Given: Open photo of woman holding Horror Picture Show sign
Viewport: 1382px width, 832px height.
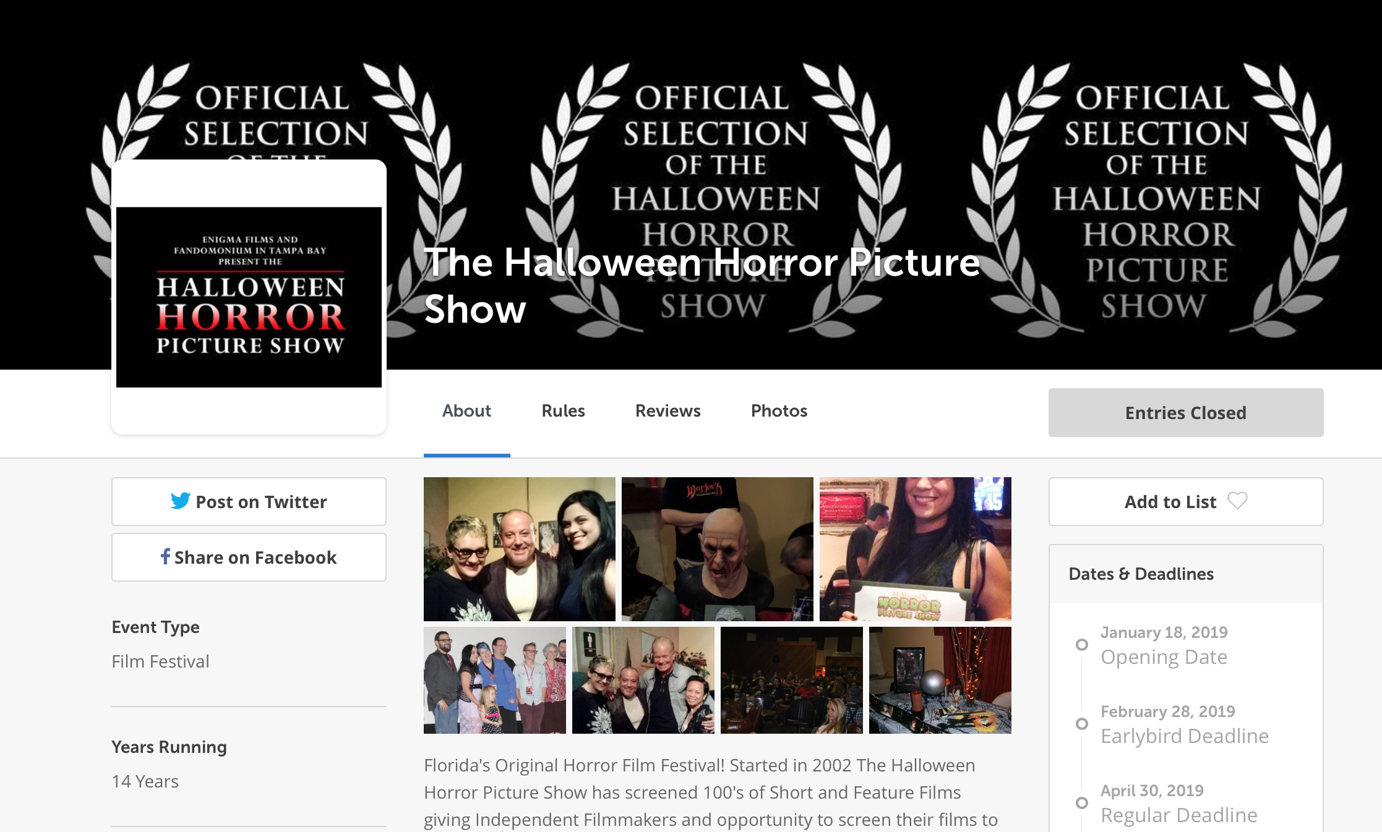Looking at the screenshot, I should (916, 549).
